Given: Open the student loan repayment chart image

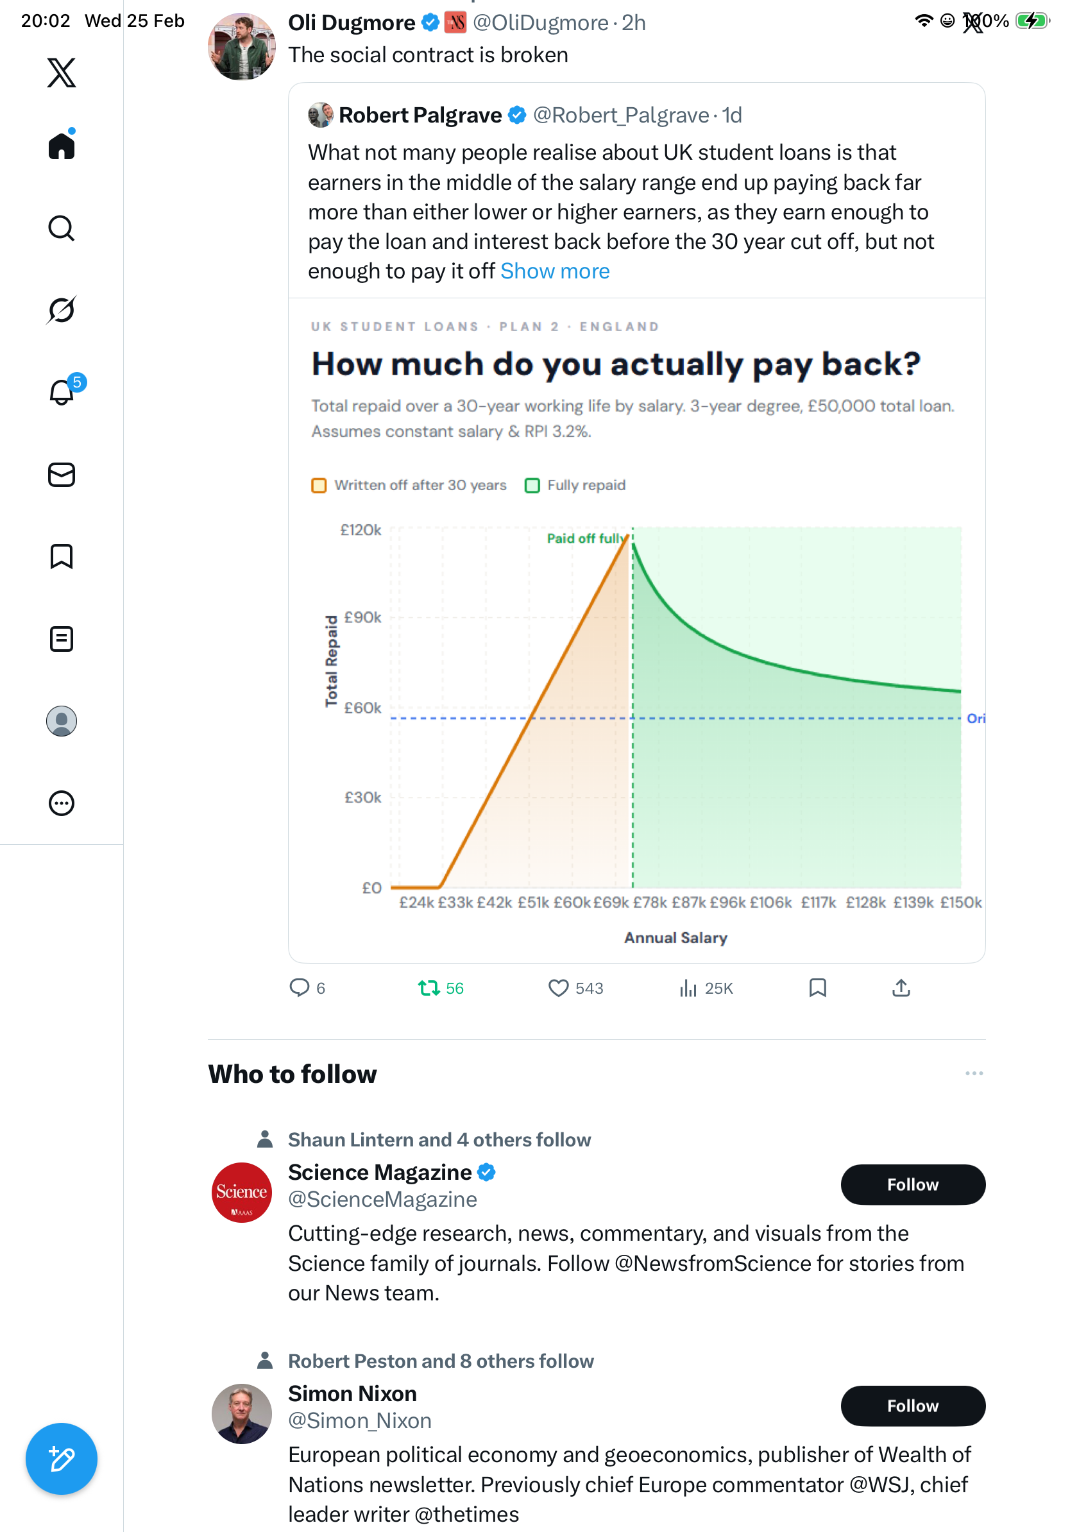Looking at the screenshot, I should (636, 667).
